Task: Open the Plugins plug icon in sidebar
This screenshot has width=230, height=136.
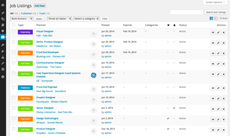Action: tap(3, 51)
